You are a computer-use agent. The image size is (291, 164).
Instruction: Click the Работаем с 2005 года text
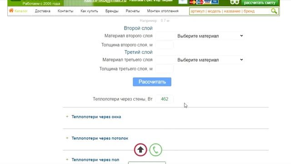[41, 4]
